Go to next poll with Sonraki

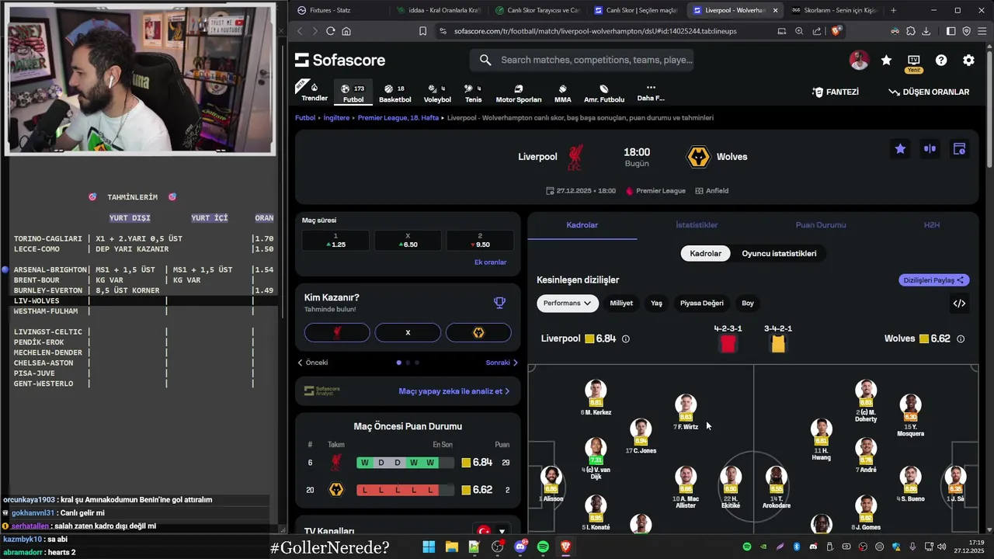(x=502, y=363)
